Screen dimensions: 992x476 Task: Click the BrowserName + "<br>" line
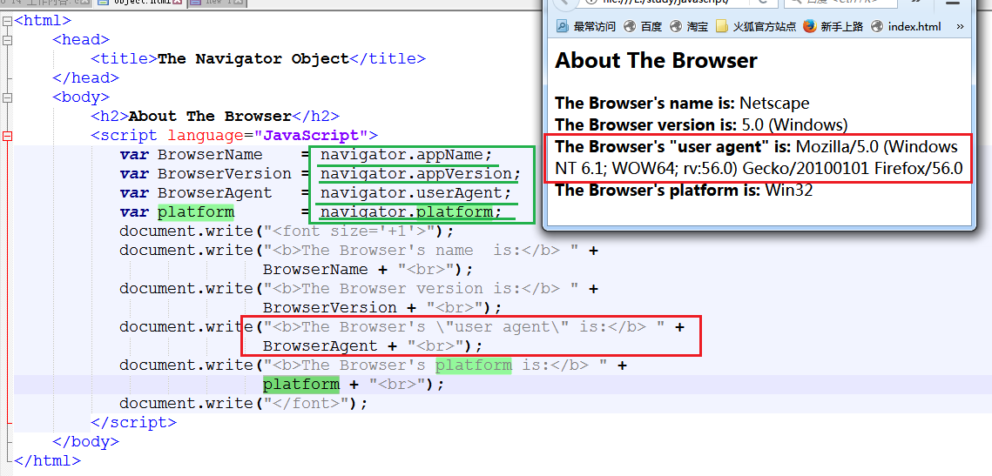click(368, 269)
